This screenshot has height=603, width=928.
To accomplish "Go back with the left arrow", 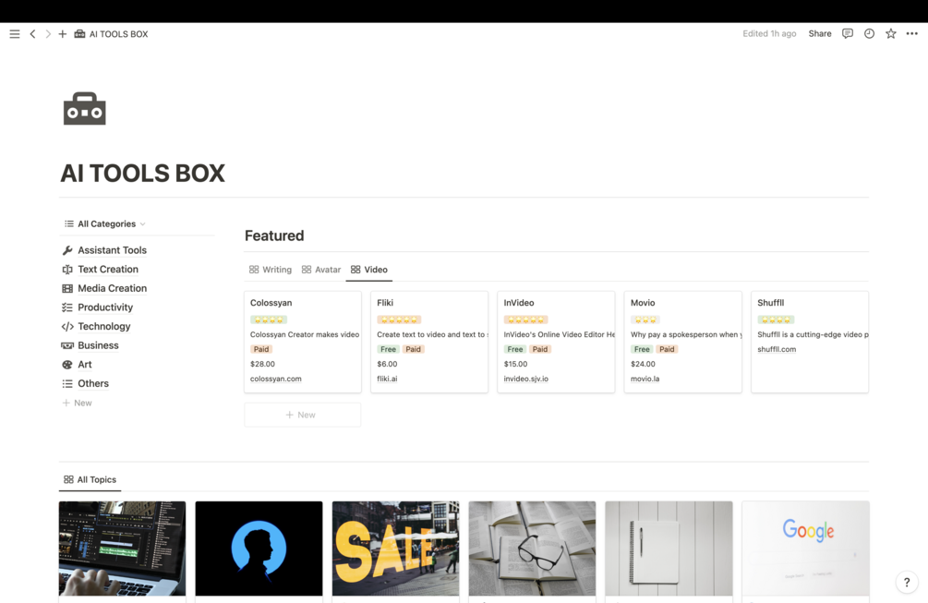I will (x=32, y=34).
